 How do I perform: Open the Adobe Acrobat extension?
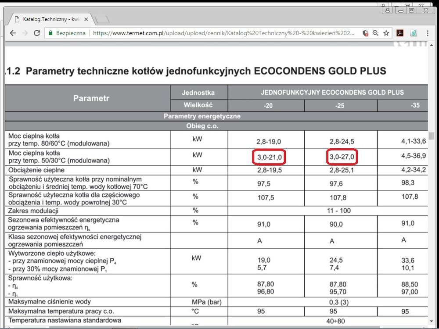coord(400,33)
